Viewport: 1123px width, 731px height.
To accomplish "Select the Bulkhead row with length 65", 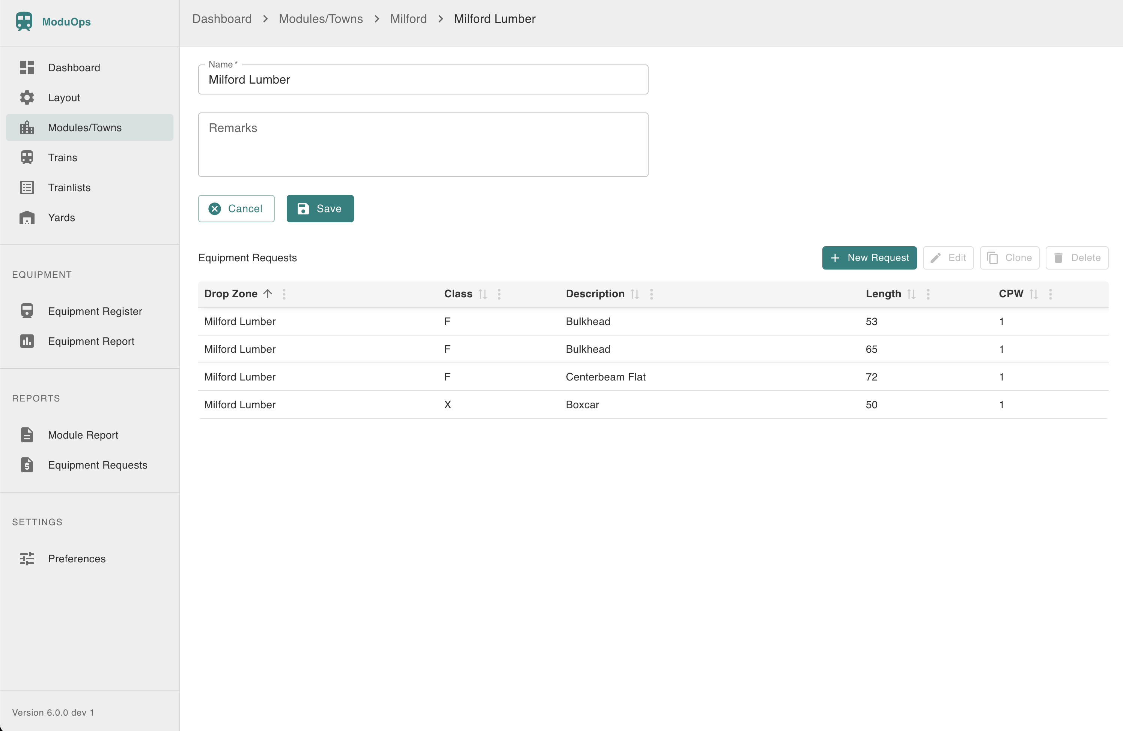I will pyautogui.click(x=653, y=349).
